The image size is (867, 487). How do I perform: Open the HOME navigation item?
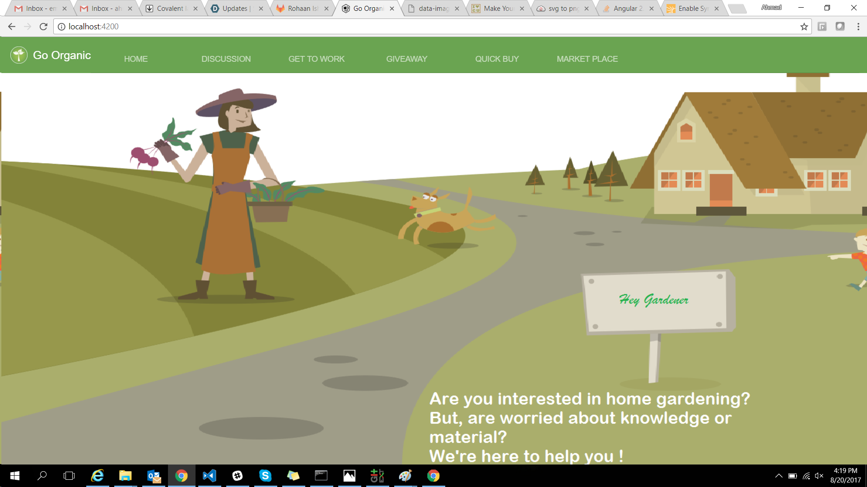[135, 59]
